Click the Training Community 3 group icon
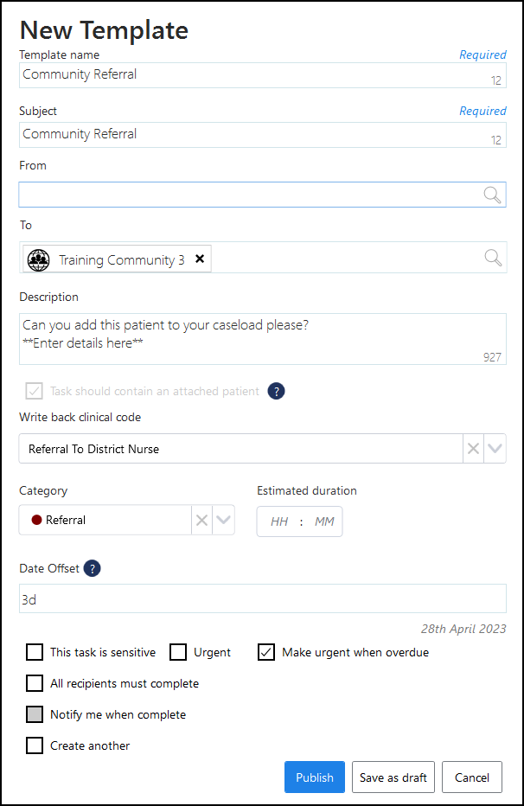This screenshot has width=524, height=806. (39, 259)
